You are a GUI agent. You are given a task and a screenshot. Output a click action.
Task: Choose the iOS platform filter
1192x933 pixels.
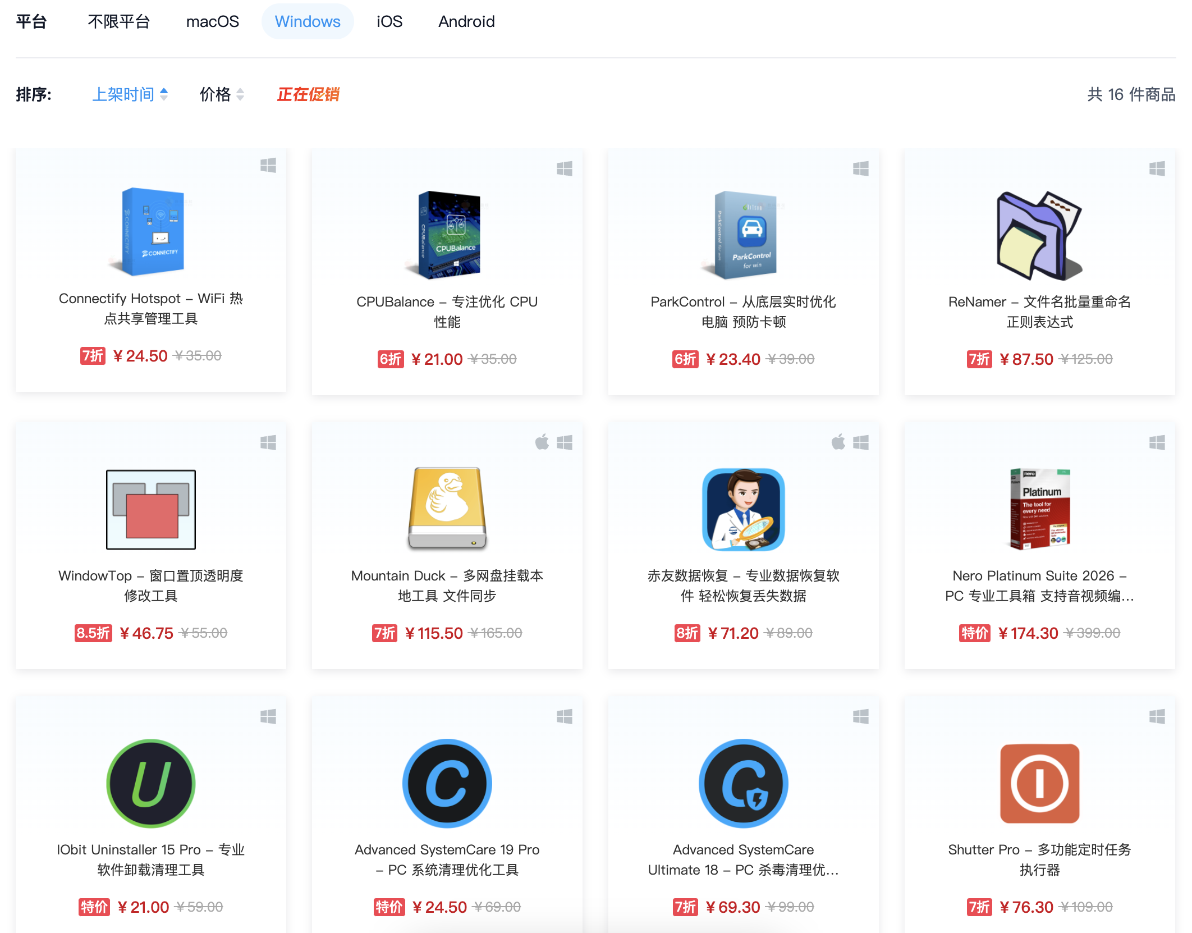pyautogui.click(x=389, y=21)
